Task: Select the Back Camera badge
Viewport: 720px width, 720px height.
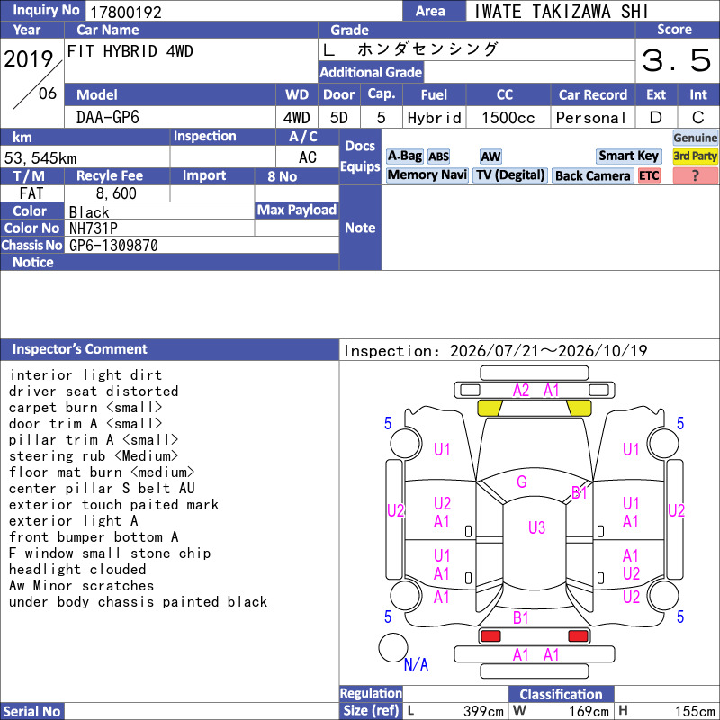Action: tap(592, 175)
